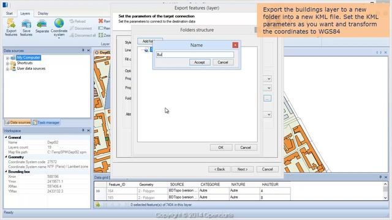The width and height of the screenshot is (392, 220).
Task: Select the Shortcuts folder node
Action: [x=24, y=63]
